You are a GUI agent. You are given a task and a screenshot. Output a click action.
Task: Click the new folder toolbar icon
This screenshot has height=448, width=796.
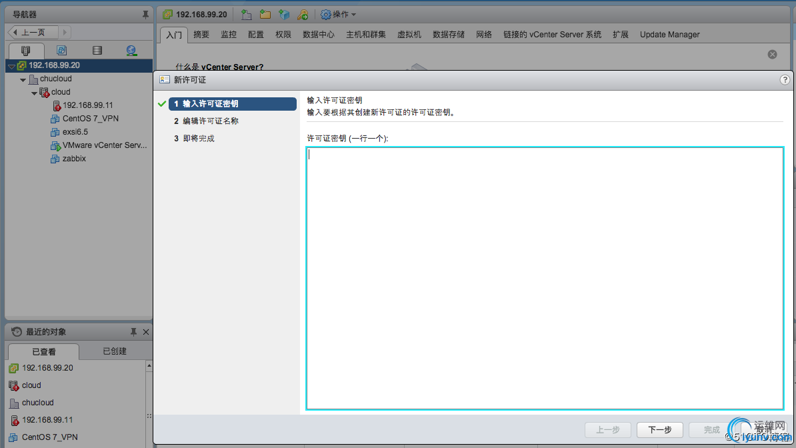click(x=265, y=15)
